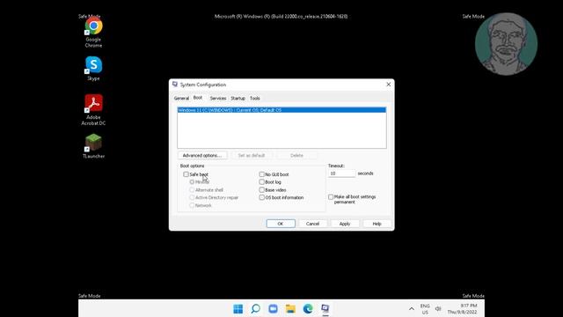The width and height of the screenshot is (563, 317).
Task: Switch to the Tools tab
Action: 255,98
